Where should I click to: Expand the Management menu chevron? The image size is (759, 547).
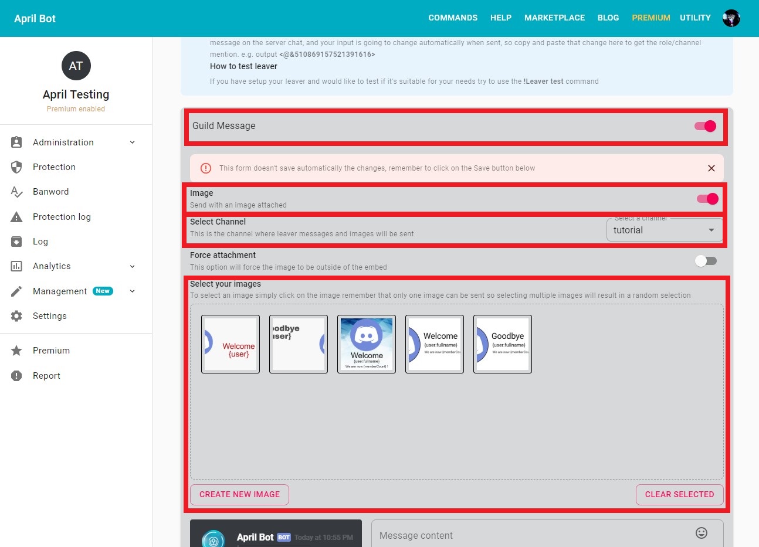coord(133,291)
